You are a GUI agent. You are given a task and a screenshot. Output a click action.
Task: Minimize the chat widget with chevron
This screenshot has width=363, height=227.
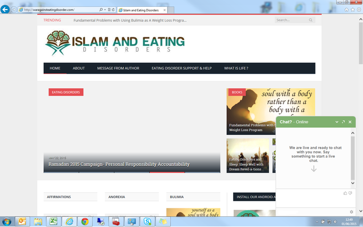click(x=337, y=122)
